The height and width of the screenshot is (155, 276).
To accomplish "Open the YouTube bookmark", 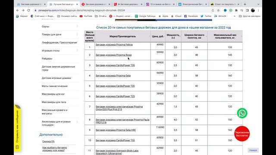I will point(86,16).
